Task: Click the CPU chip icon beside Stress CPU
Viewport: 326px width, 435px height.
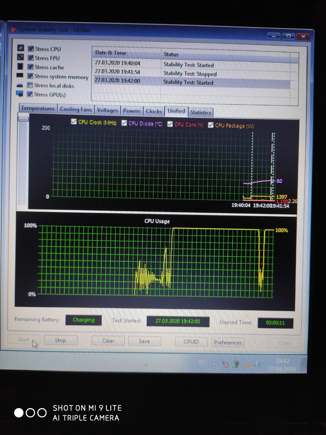Action: click(x=21, y=48)
